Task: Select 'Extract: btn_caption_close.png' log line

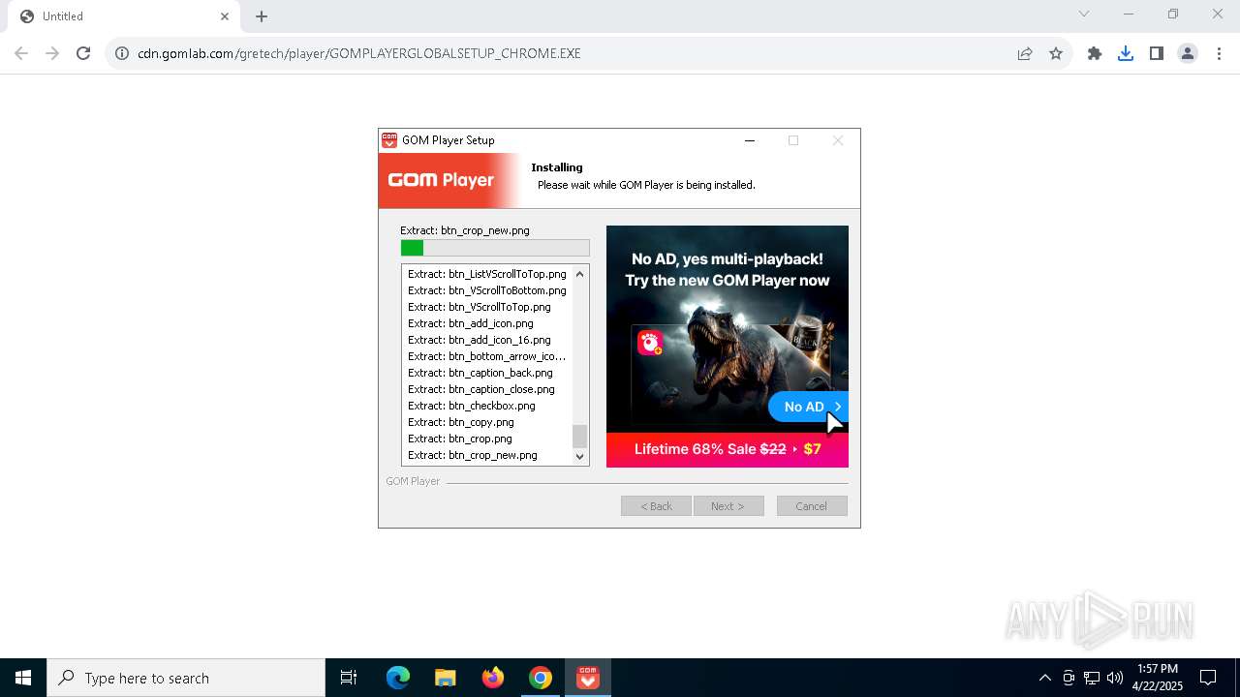Action: pyautogui.click(x=481, y=389)
